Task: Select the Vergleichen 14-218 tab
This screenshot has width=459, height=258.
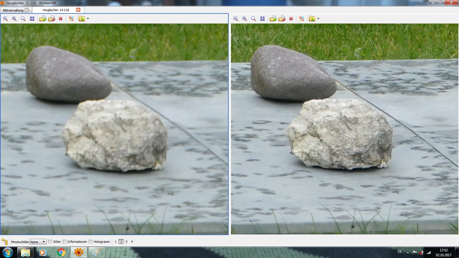Action: pos(56,10)
